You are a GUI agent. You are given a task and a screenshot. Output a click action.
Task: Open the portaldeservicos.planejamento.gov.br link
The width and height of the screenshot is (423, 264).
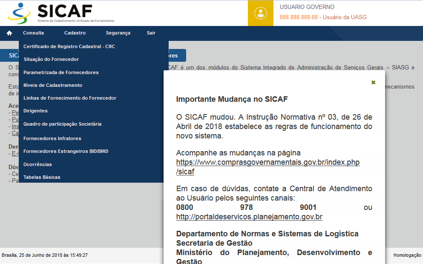point(249,217)
